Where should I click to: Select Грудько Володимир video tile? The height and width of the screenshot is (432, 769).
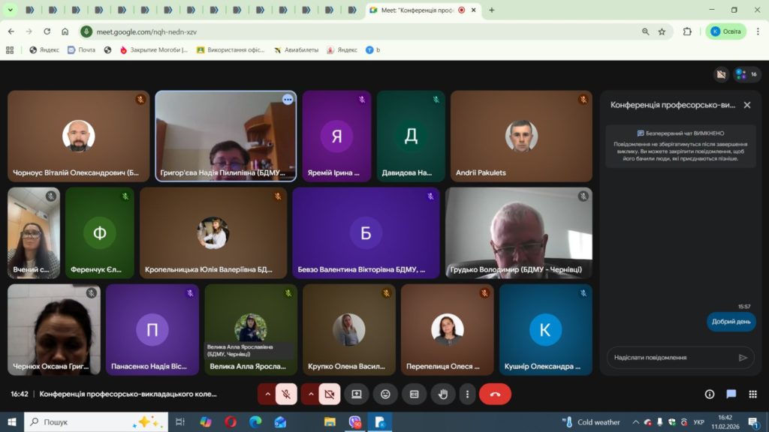tap(518, 232)
